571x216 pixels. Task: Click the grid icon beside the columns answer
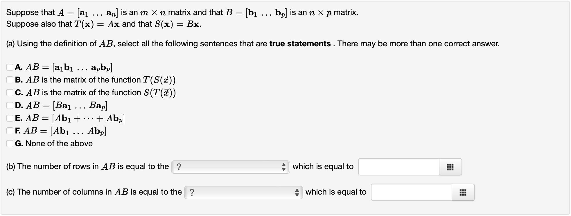click(x=463, y=193)
